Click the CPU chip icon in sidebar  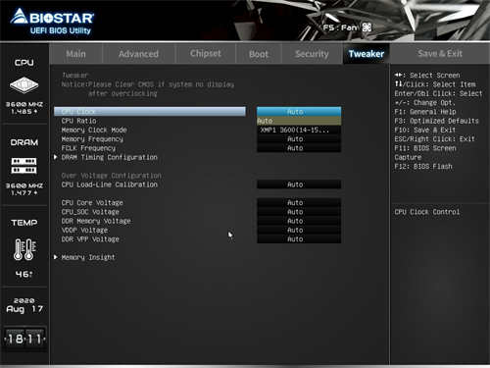coord(24,85)
